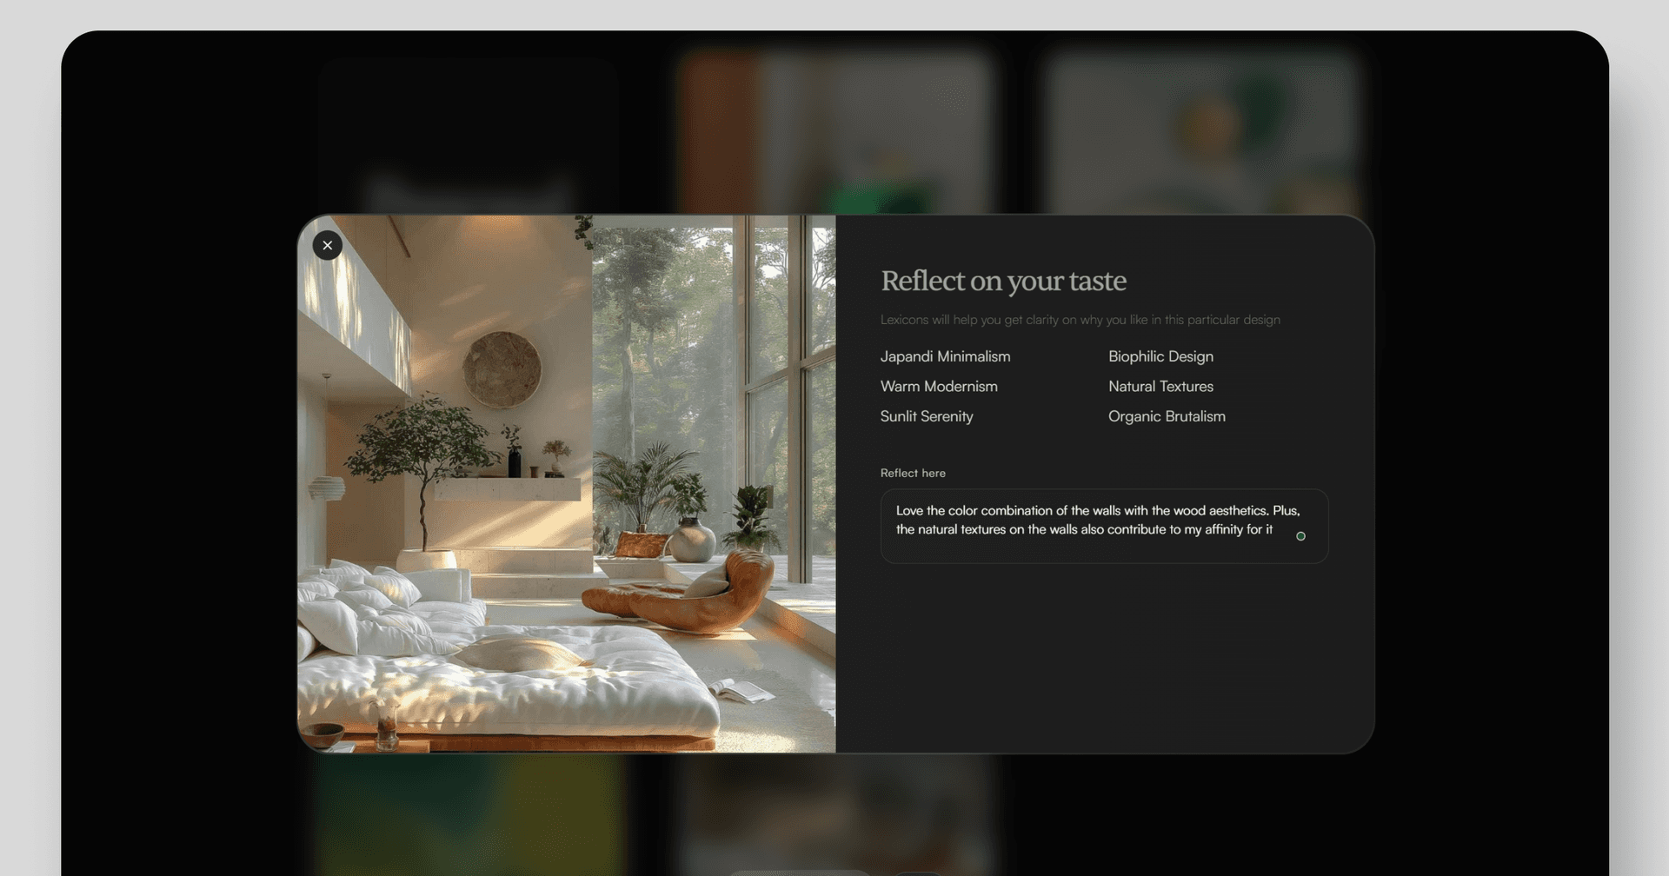
Task: Select the Sunlit Serenity lexicon tag
Action: 927,416
